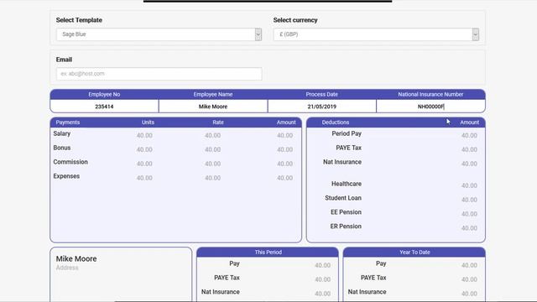Viewport: 537px width, 302px height.
Task: Click the Nat Insurance deduction amount
Action: (x=469, y=164)
